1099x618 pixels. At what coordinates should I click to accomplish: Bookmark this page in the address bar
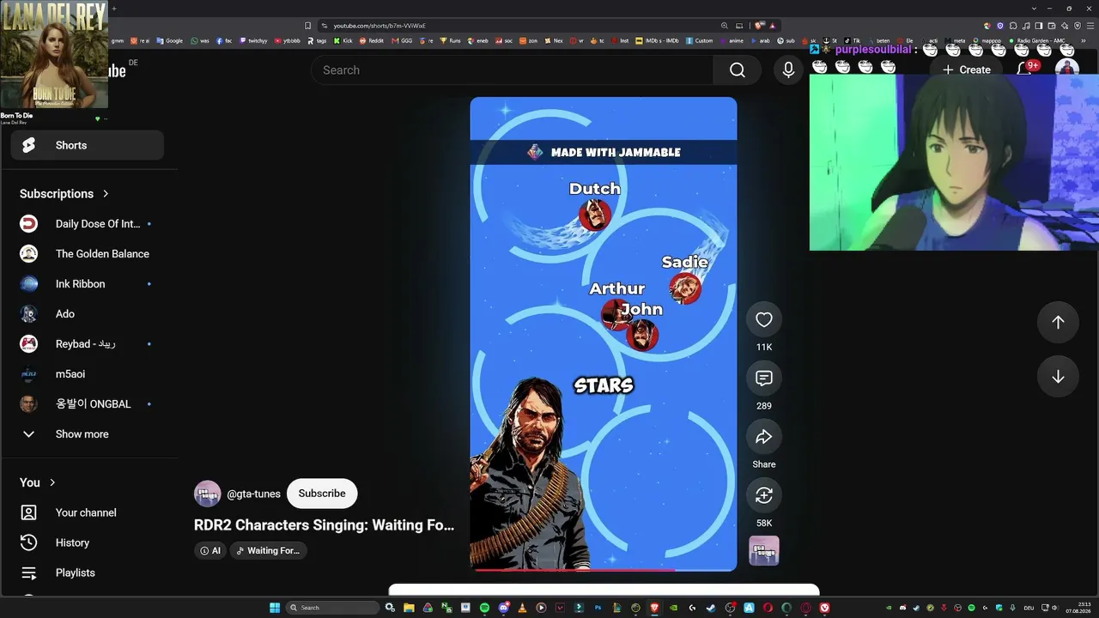coord(308,26)
